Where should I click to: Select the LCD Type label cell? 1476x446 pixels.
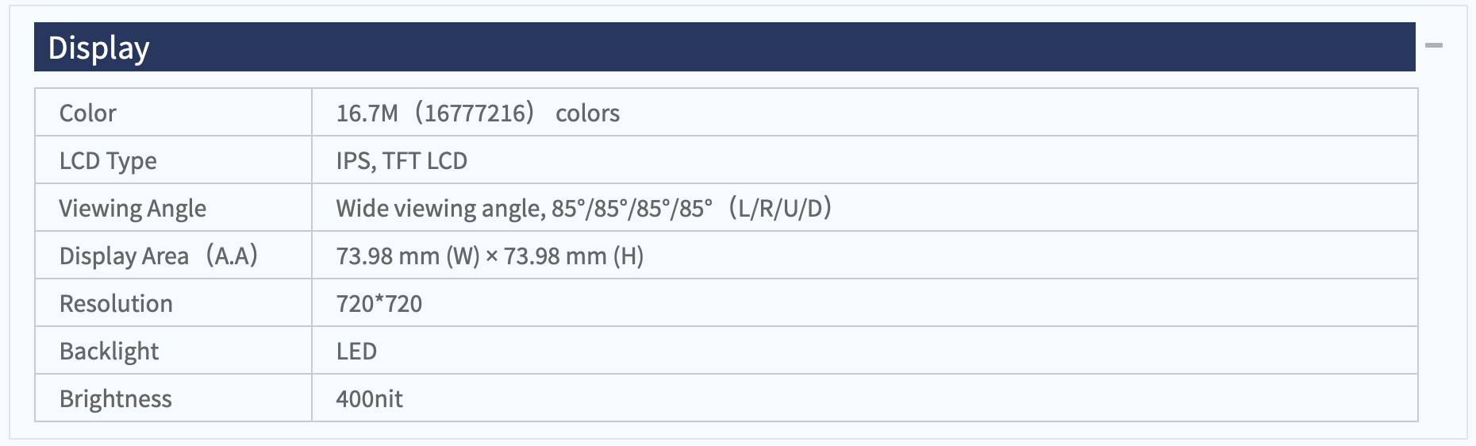pos(174,160)
